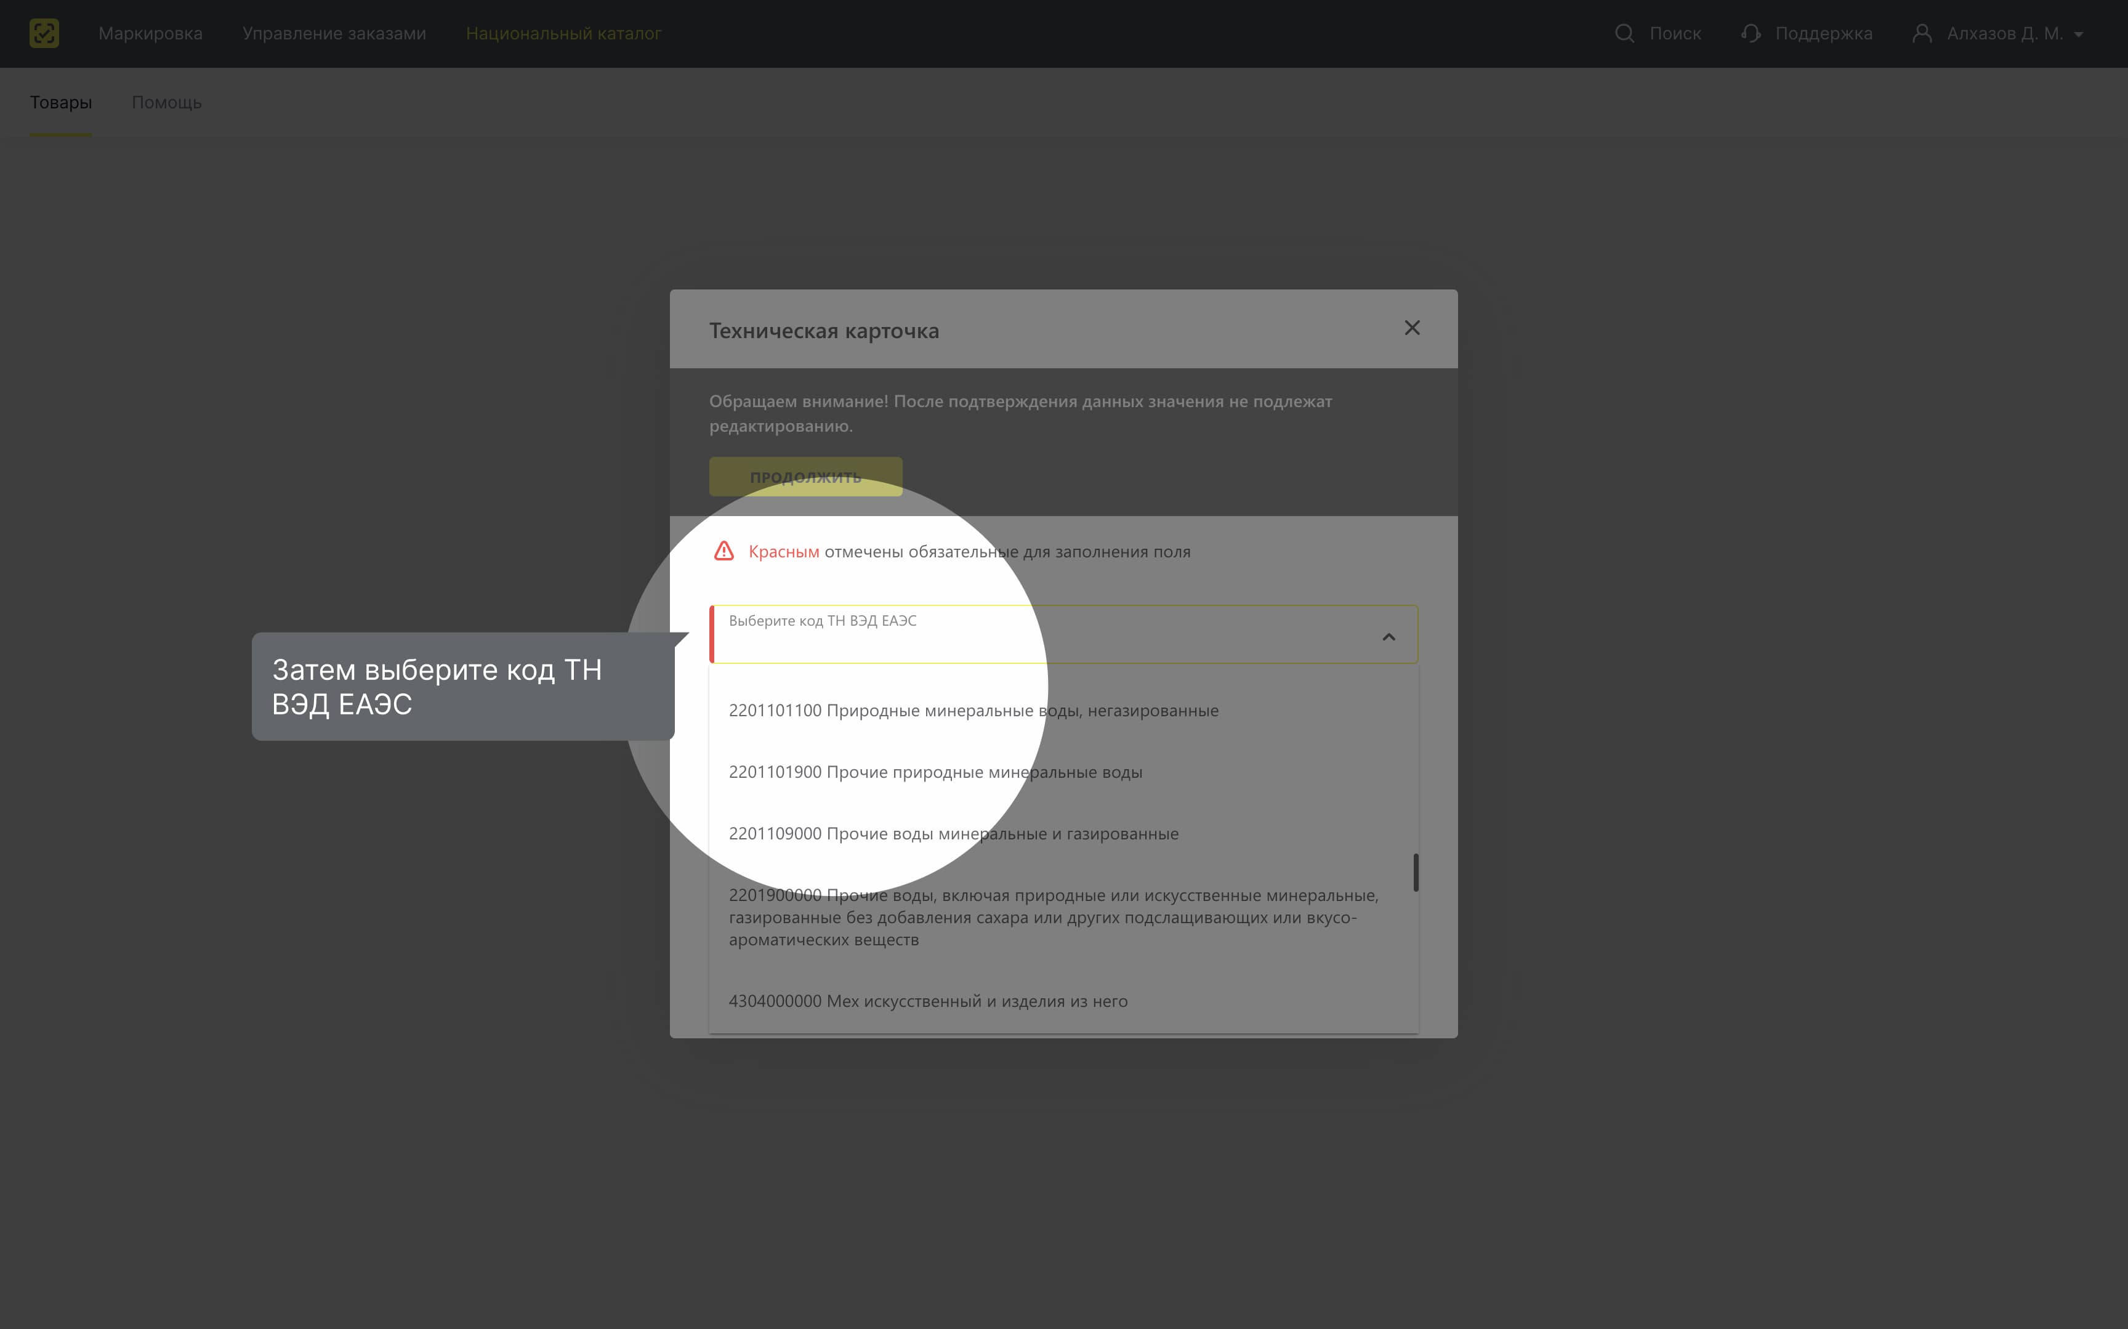
Task: Click the magnifier Поиск icon
Action: (x=1624, y=33)
